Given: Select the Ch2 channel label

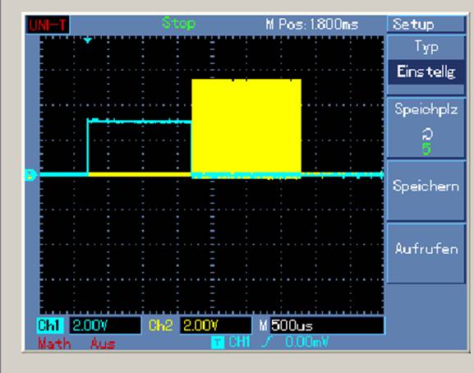Looking at the screenshot, I should tap(161, 325).
